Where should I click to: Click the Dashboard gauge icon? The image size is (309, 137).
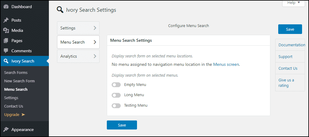(6, 7)
